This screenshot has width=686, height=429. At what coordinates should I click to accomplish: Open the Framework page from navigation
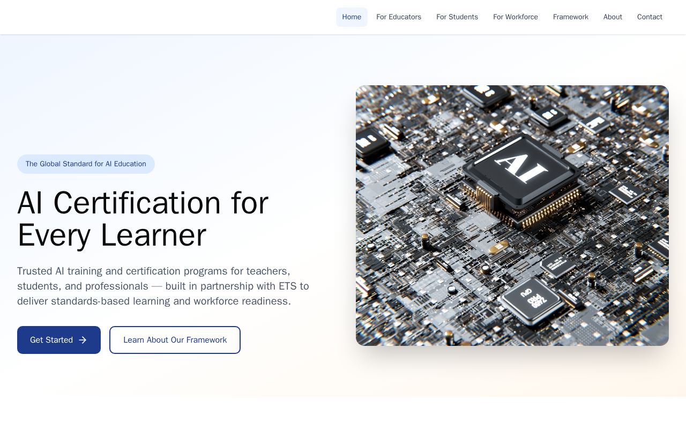[x=571, y=17]
